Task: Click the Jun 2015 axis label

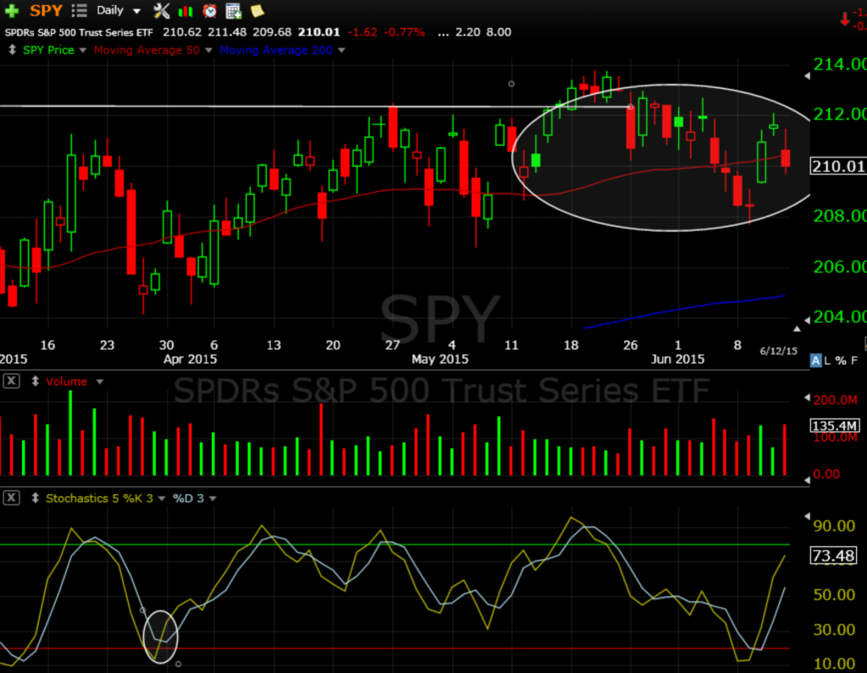Action: click(677, 359)
